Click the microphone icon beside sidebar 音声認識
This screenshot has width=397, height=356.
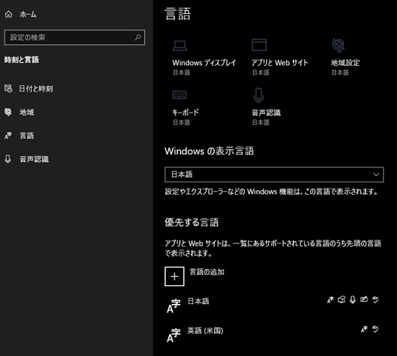(8, 159)
